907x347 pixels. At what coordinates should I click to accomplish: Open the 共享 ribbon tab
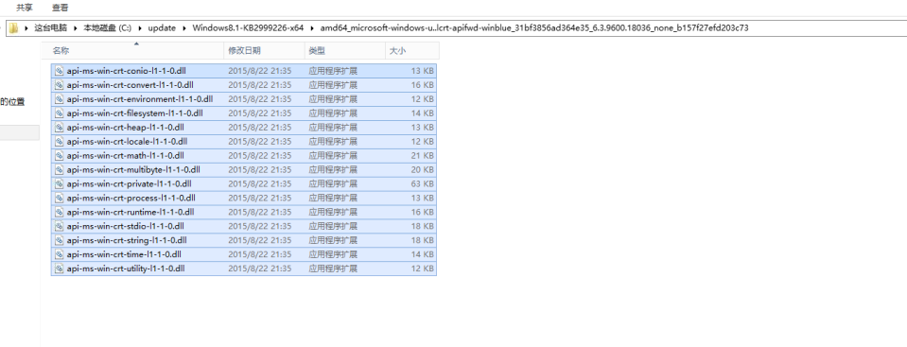[25, 8]
